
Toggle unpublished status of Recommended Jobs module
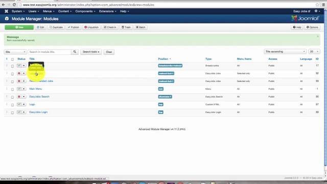pos(19,81)
